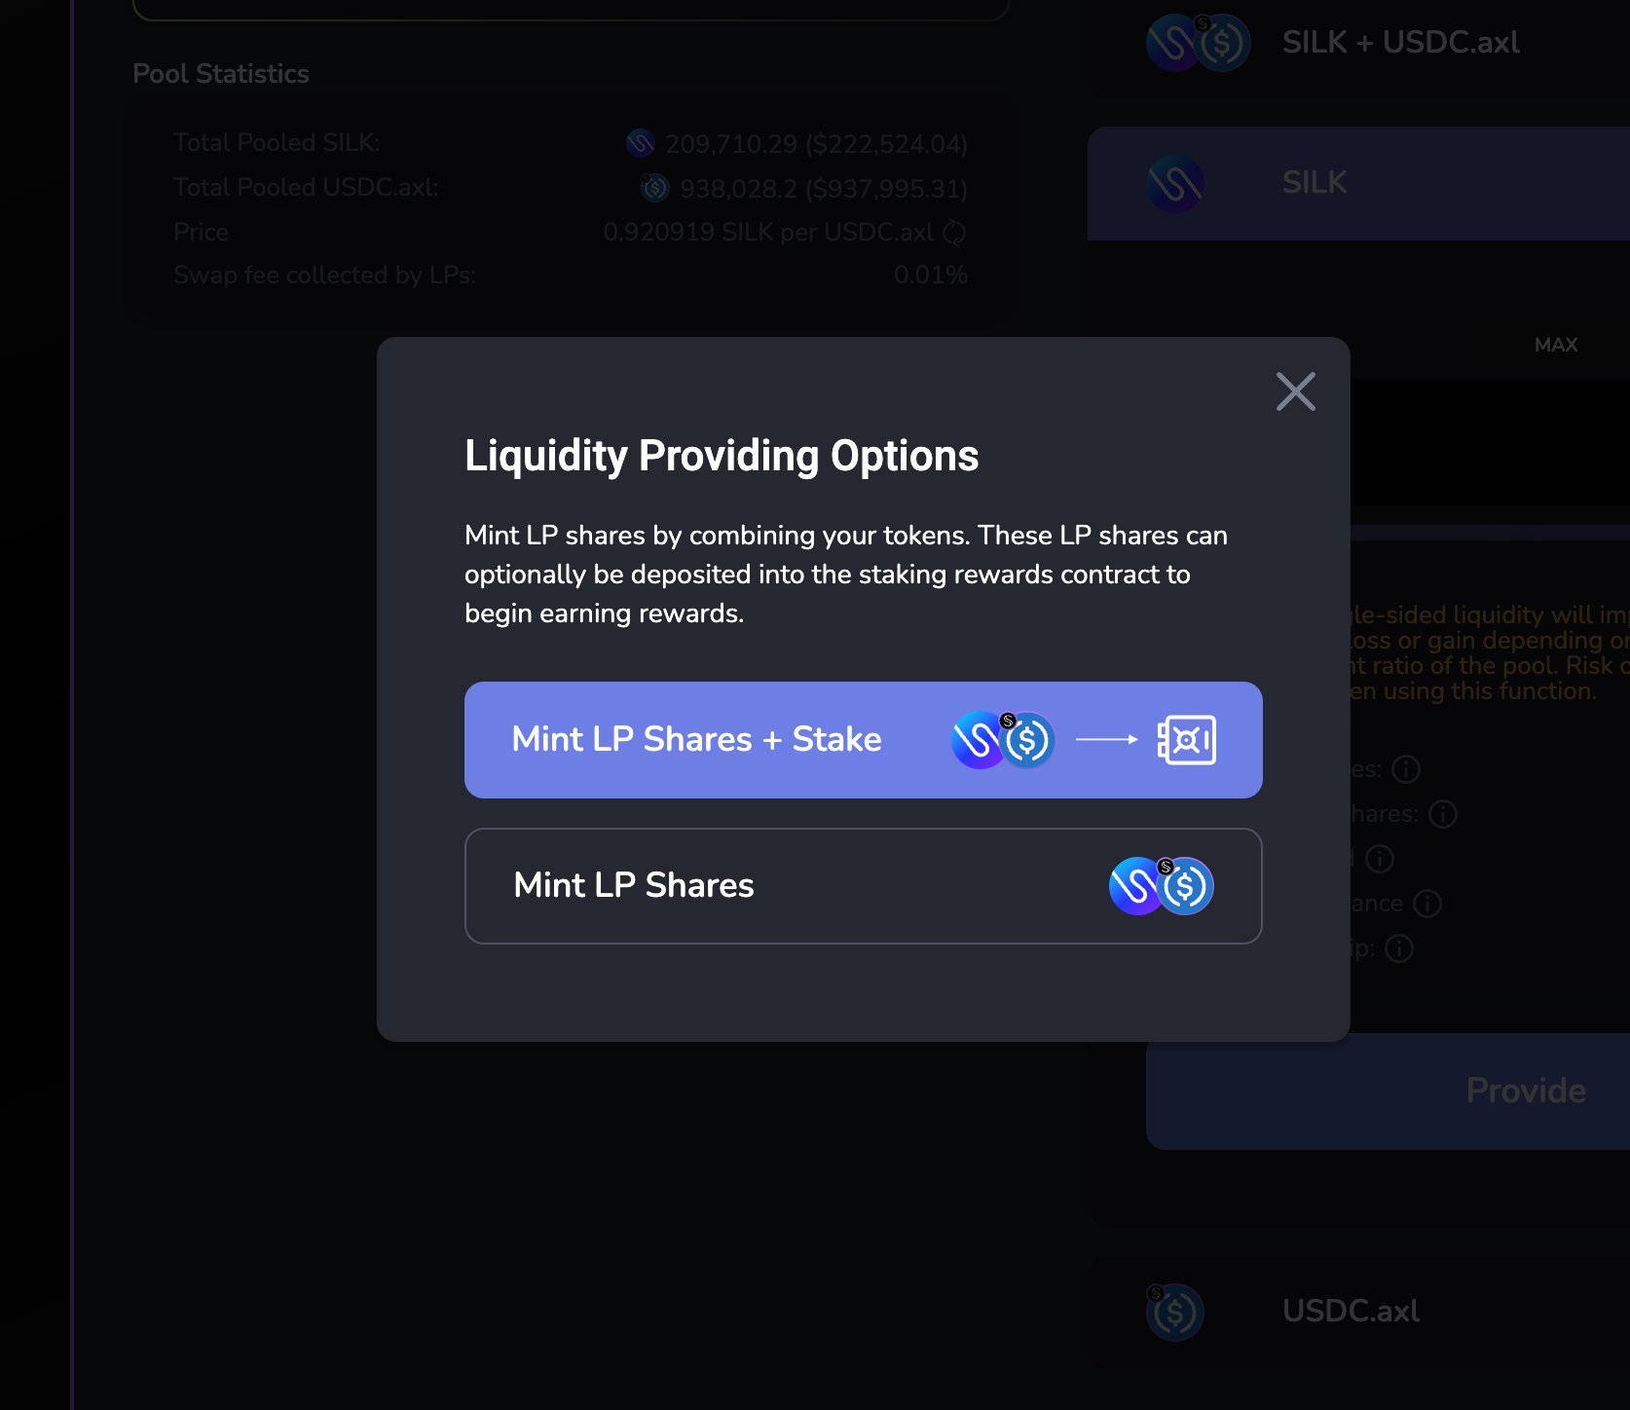Choose the Mint LP Shares + Stake option
The image size is (1630, 1410).
click(696, 740)
